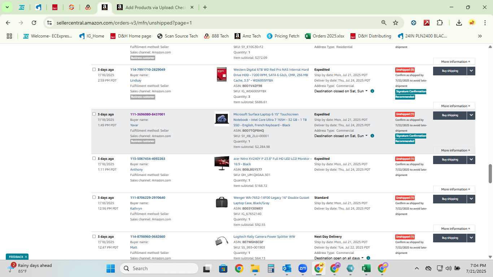Reload the Seller Central page

pyautogui.click(x=34, y=23)
